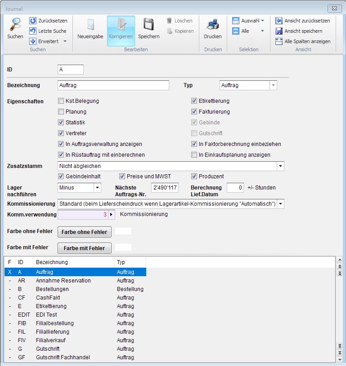The image size is (346, 366).
Task: Click the Auswahl selection icon
Action: tap(236, 21)
